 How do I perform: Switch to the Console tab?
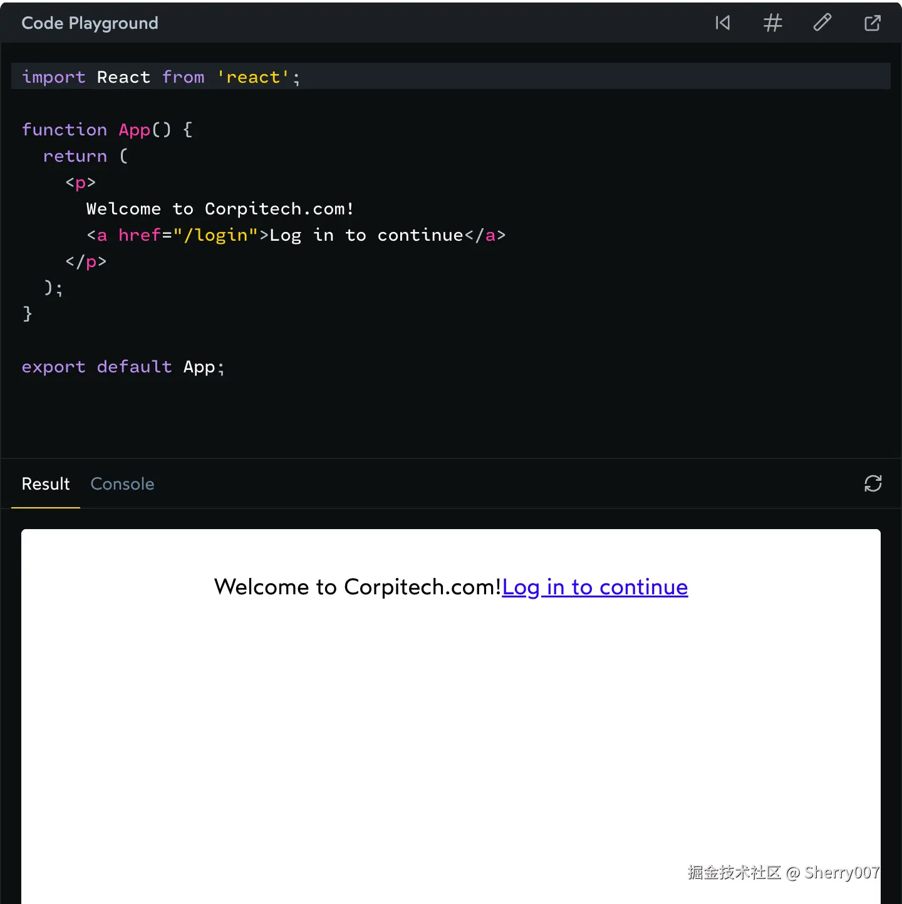pyautogui.click(x=122, y=484)
